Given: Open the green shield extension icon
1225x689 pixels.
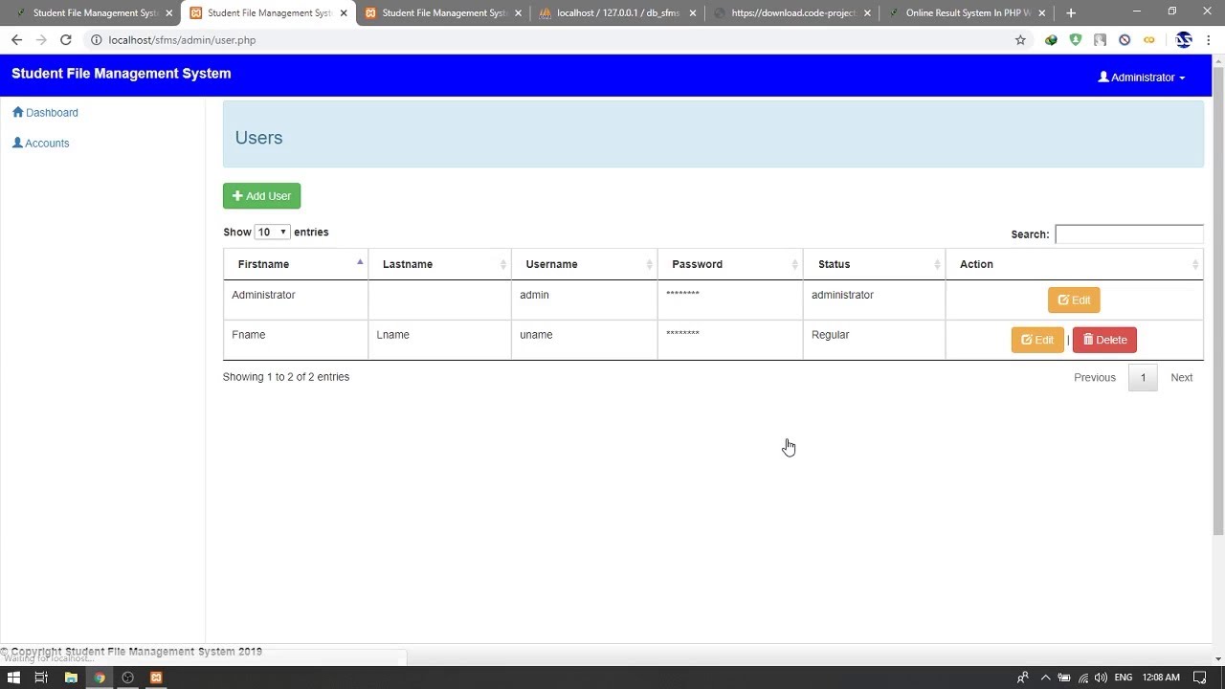Looking at the screenshot, I should pyautogui.click(x=1076, y=40).
